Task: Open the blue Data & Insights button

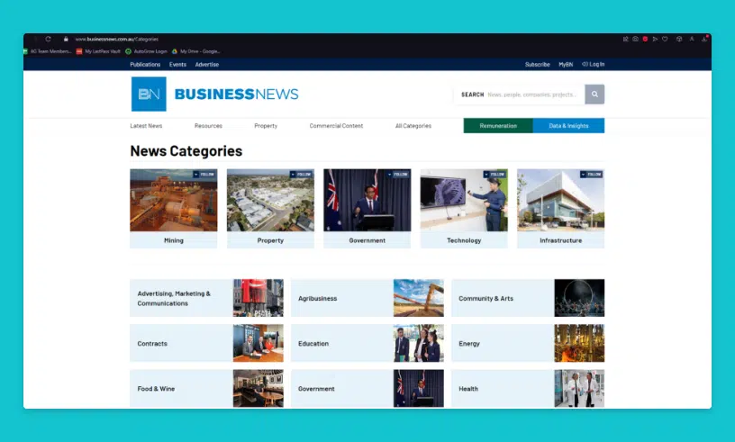Action: 568,126
